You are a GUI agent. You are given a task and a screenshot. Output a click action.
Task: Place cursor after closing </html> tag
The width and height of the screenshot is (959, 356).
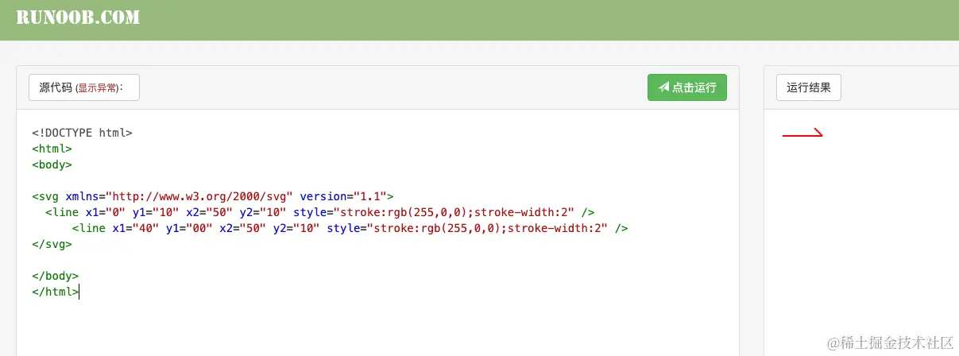click(79, 292)
